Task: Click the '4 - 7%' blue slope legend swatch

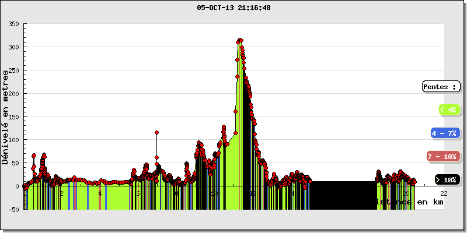Action: [x=445, y=133]
